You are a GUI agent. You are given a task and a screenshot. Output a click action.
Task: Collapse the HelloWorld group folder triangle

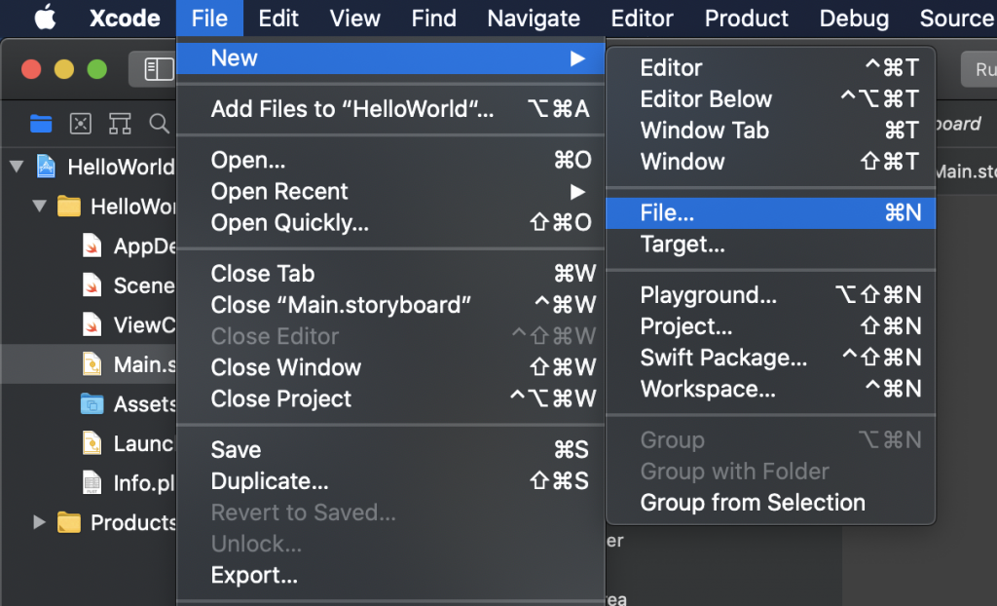click(x=39, y=207)
